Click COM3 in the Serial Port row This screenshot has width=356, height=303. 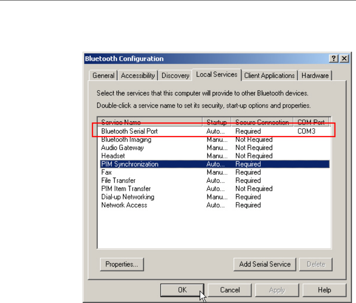coord(306,131)
